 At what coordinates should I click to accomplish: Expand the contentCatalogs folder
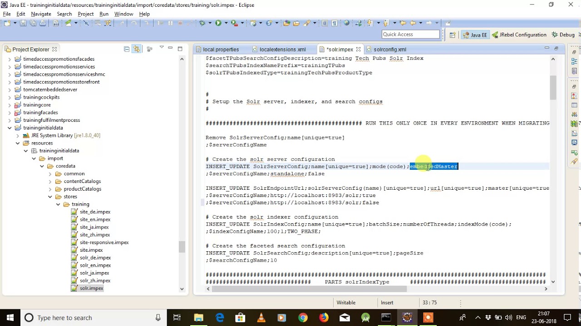click(x=50, y=181)
